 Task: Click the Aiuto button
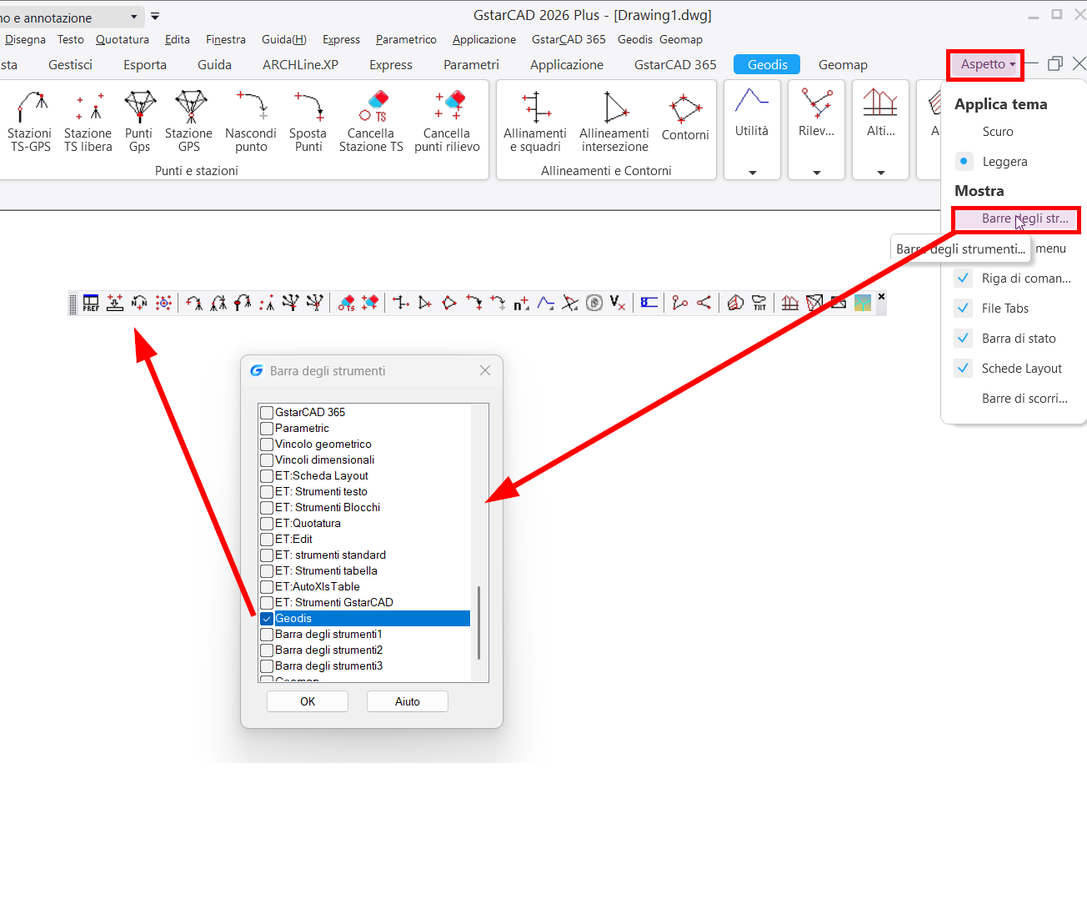407,701
